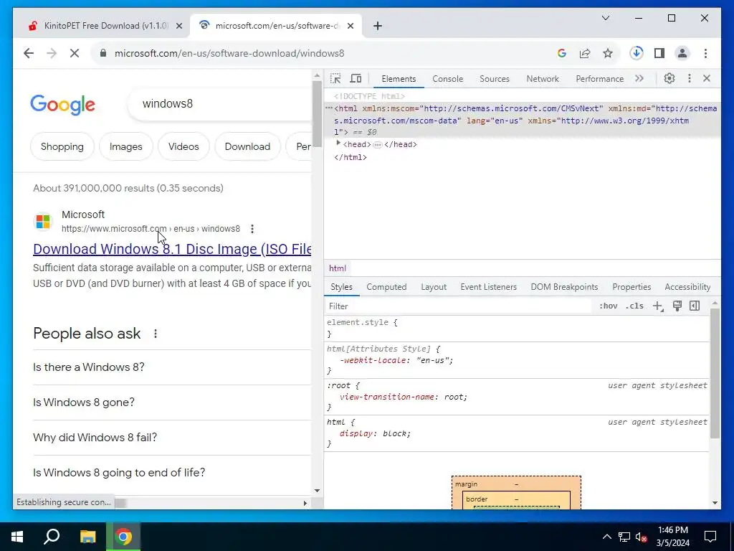Expand "Is there a Windows 8?" question

[172, 367]
